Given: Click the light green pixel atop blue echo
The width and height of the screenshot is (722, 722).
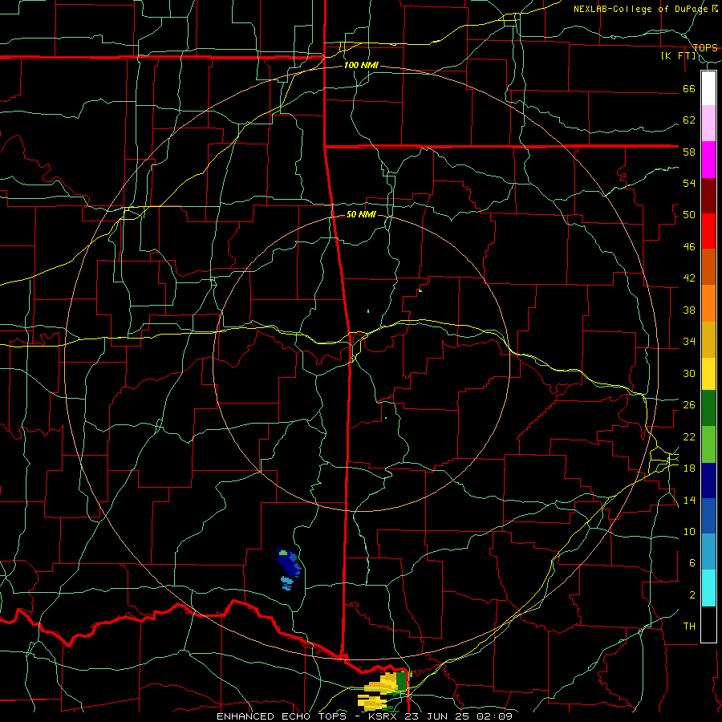Looking at the screenshot, I should pyautogui.click(x=282, y=553).
